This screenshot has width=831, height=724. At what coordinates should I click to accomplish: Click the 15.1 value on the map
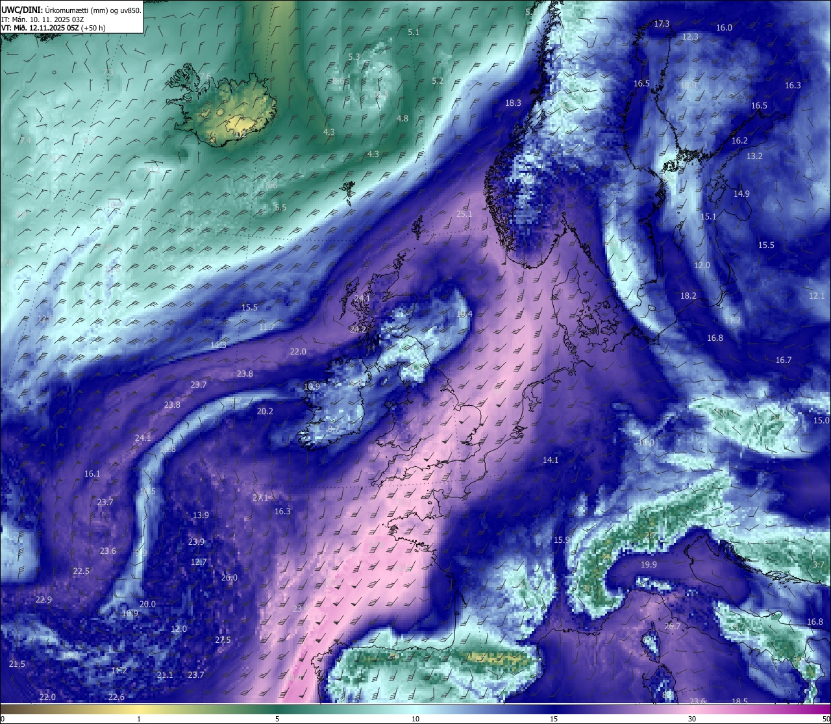[x=708, y=217]
